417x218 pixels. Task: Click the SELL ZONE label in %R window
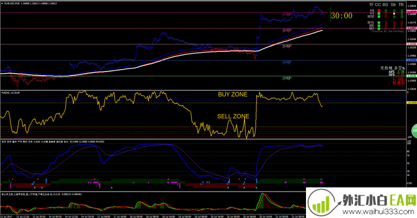233,116
